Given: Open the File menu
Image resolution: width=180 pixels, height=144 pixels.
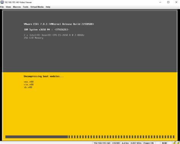Looking at the screenshot, I should 2,7.
